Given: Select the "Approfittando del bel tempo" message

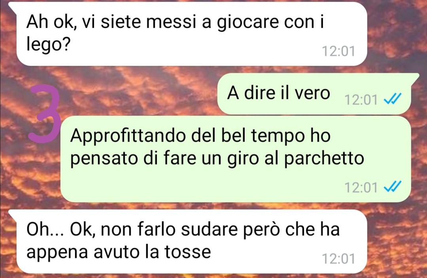Looking at the screenshot, I should [x=236, y=159].
